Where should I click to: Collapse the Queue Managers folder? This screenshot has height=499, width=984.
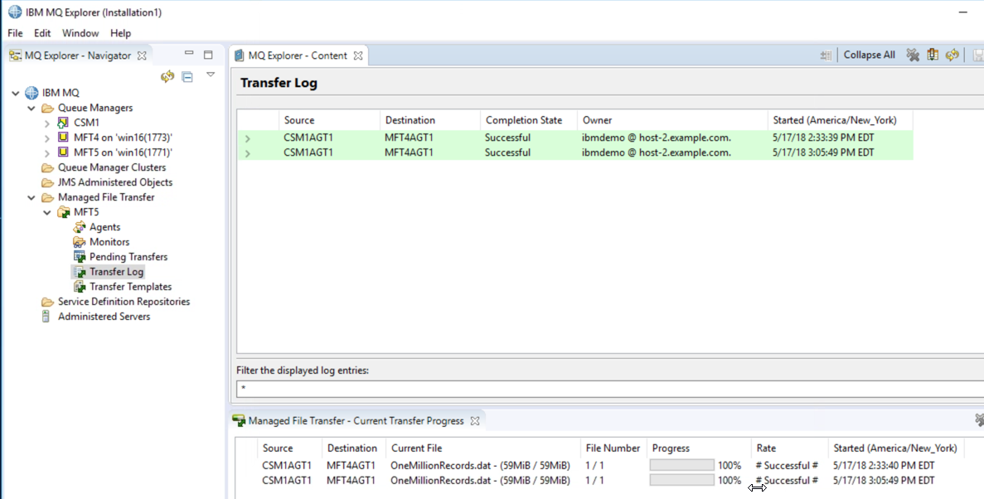(x=32, y=109)
